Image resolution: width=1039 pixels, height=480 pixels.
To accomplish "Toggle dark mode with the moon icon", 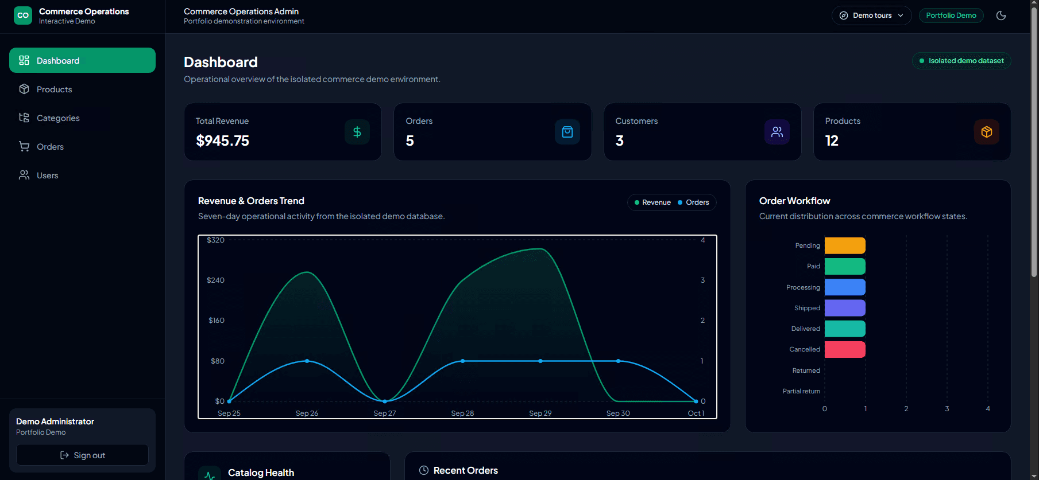I will (1001, 15).
